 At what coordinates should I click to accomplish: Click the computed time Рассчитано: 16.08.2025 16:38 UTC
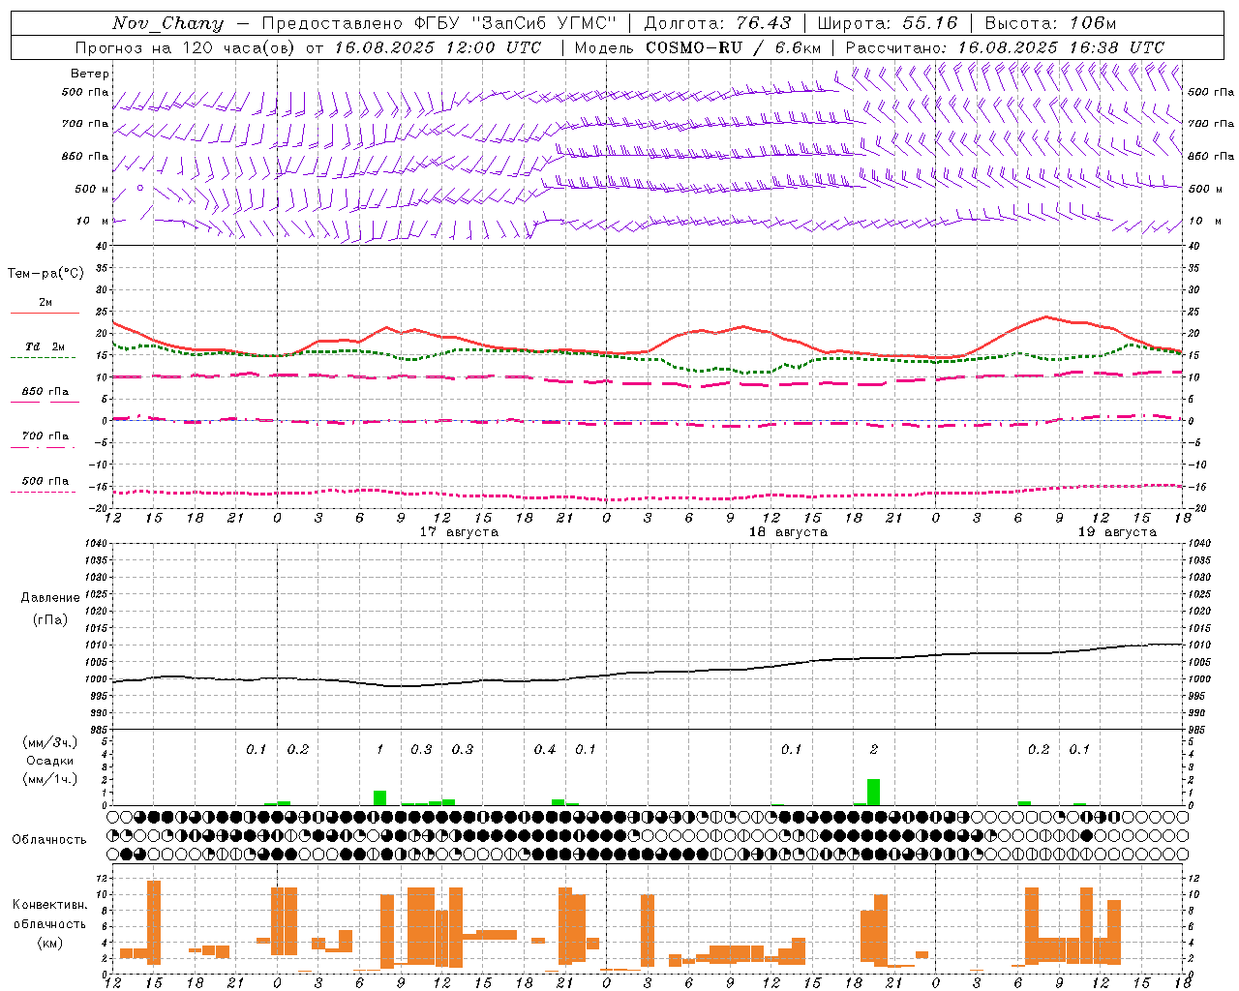pyautogui.click(x=1005, y=47)
